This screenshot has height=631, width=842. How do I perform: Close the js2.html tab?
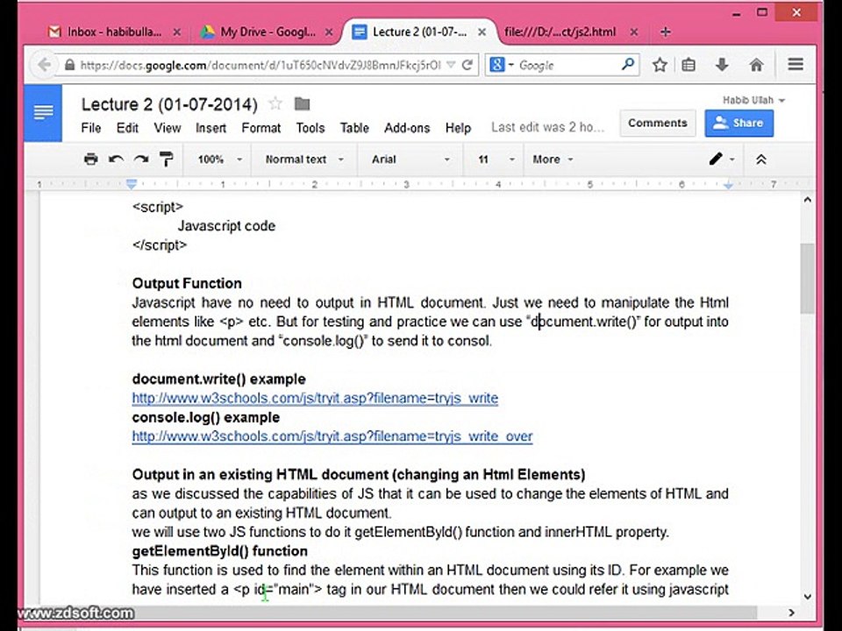tap(633, 32)
